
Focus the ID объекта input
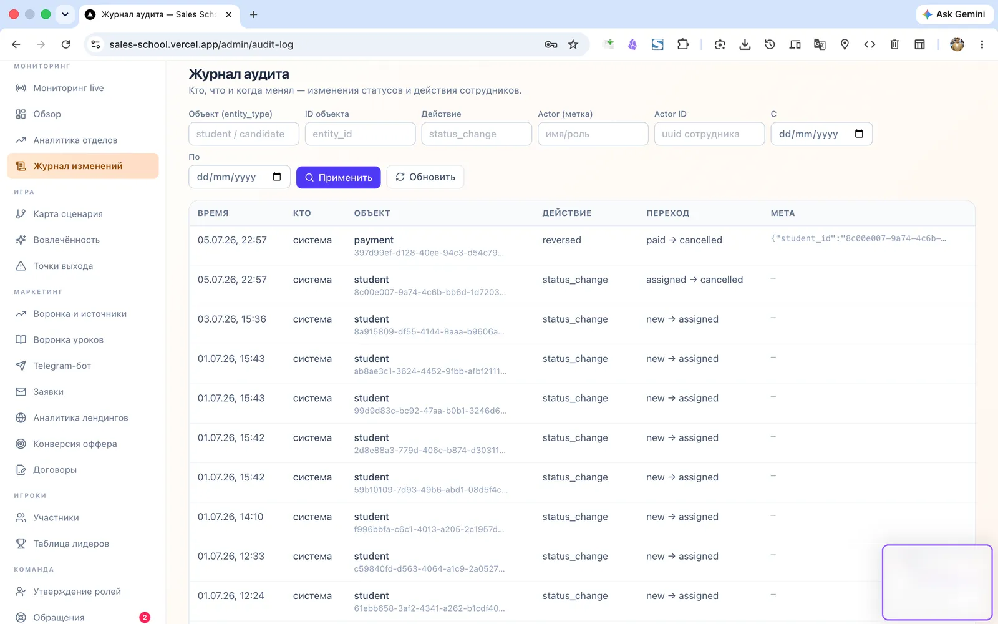(360, 134)
